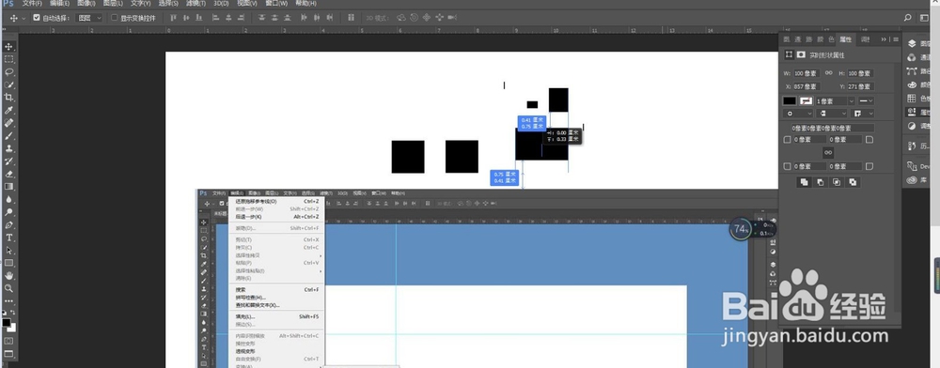Select the Eyedropper tool
The width and height of the screenshot is (940, 368).
9,111
